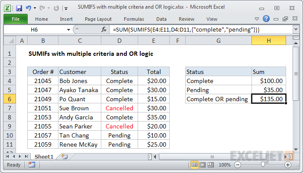Open the Formulas ribbon tab

134,19
